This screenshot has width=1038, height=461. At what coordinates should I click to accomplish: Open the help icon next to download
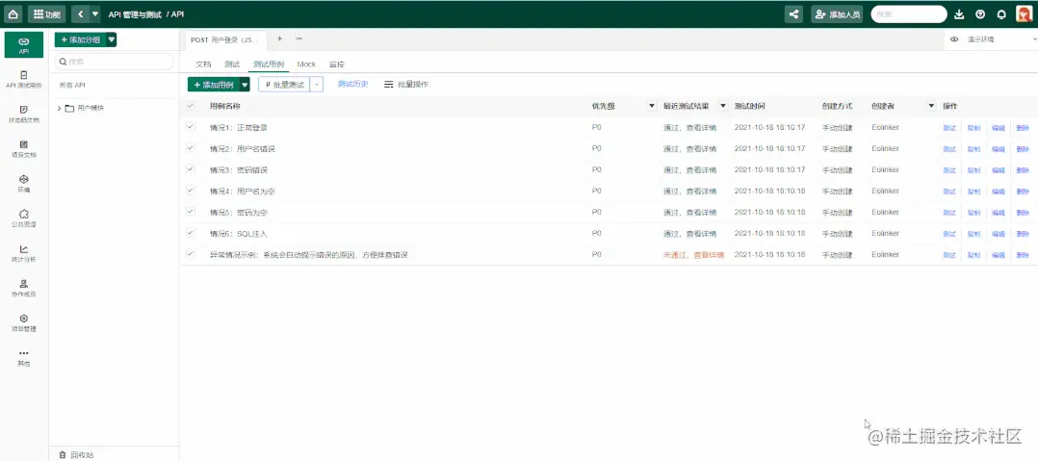coord(980,13)
